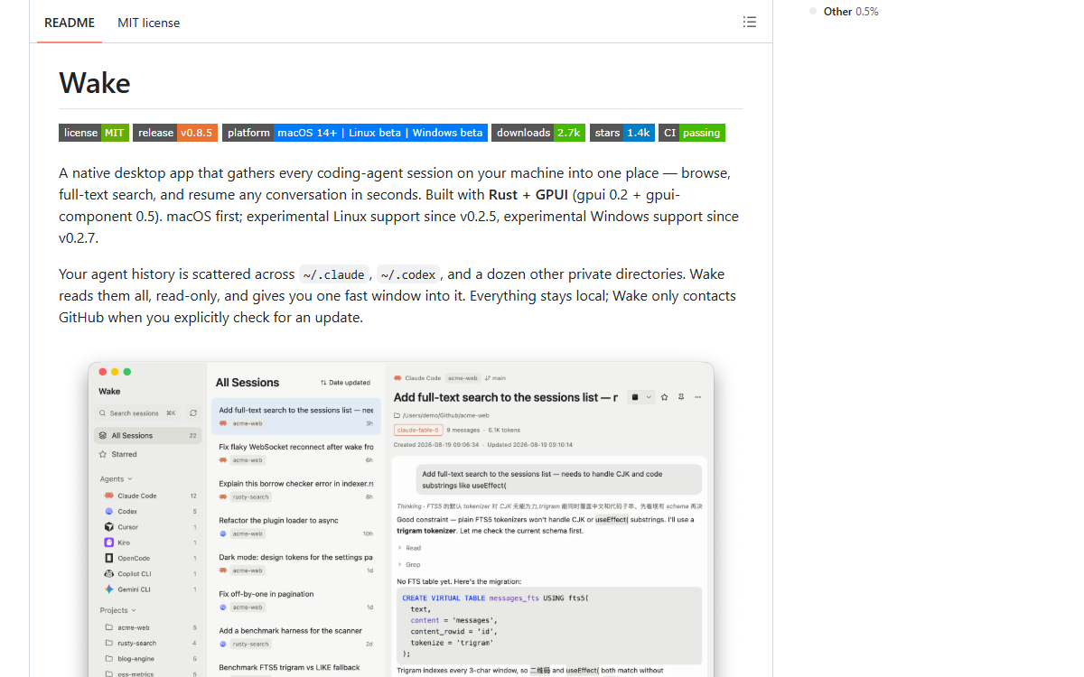
Task: Select the Claude Code agent icon
Action: pos(108,496)
